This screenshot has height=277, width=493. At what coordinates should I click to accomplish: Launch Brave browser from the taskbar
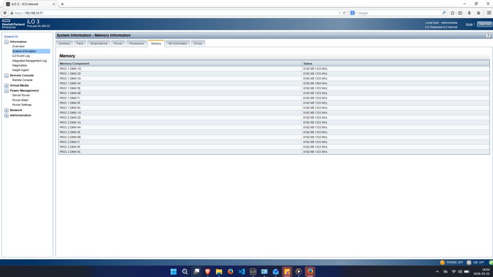(x=207, y=272)
